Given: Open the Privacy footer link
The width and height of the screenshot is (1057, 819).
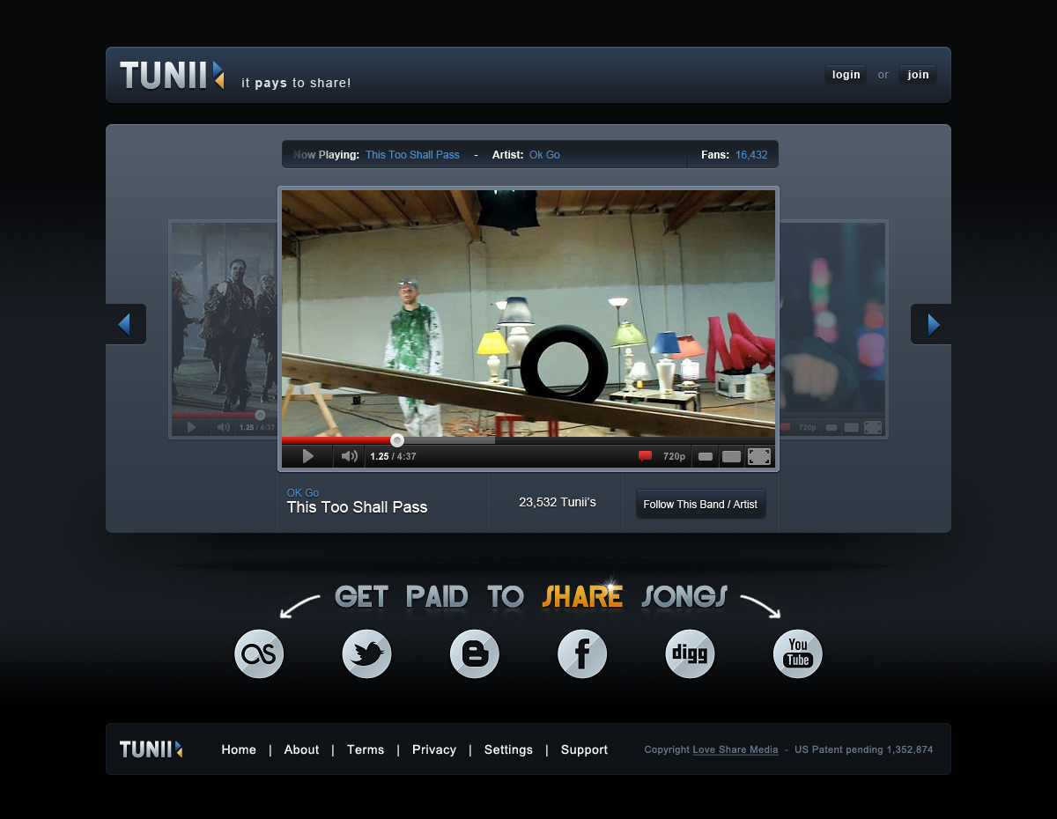Looking at the screenshot, I should tap(434, 750).
